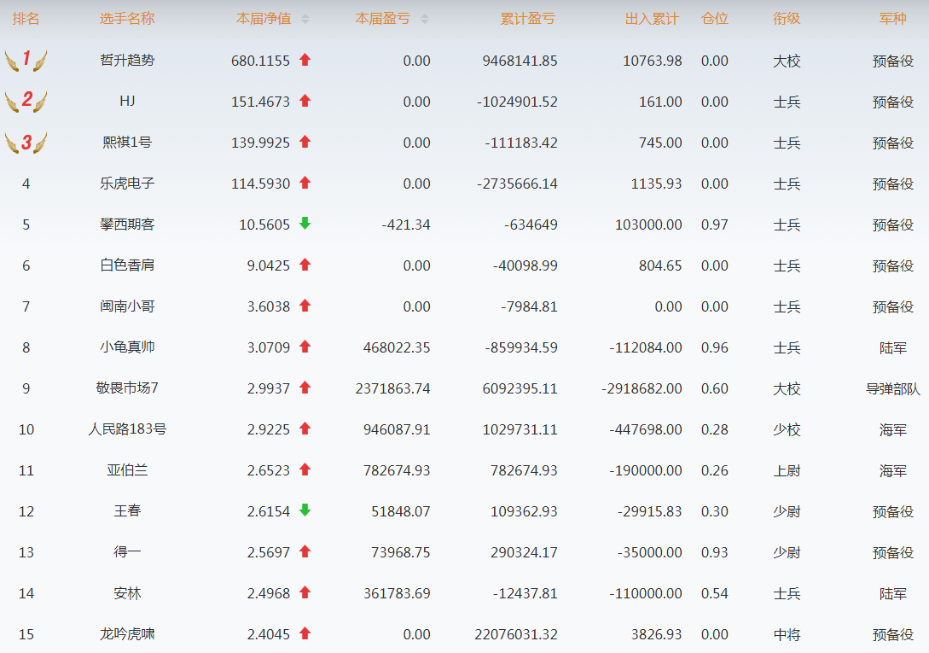
Task: Click position value 0.97
Action: tap(715, 224)
